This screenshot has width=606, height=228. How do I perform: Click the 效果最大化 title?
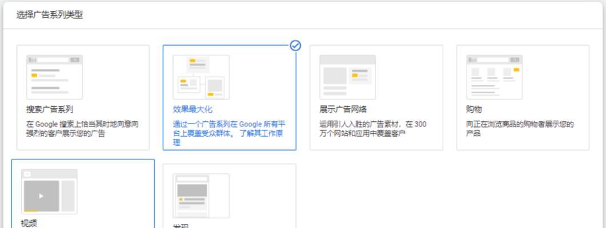[x=192, y=109]
